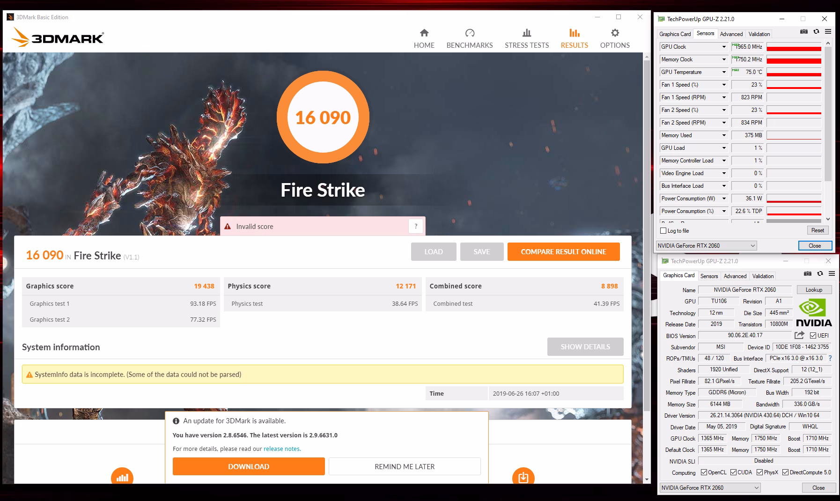
Task: Toggle the OpenCL checkbox
Action: click(x=704, y=472)
